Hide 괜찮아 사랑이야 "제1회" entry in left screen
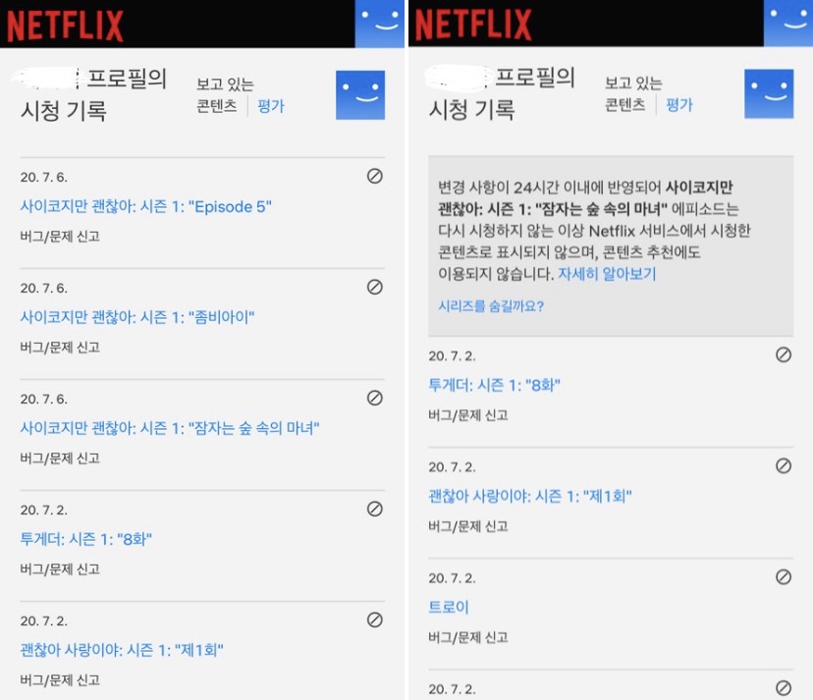The height and width of the screenshot is (700, 813). click(x=375, y=619)
